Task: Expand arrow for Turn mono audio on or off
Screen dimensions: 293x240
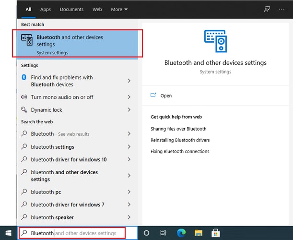Action: pyautogui.click(x=129, y=97)
